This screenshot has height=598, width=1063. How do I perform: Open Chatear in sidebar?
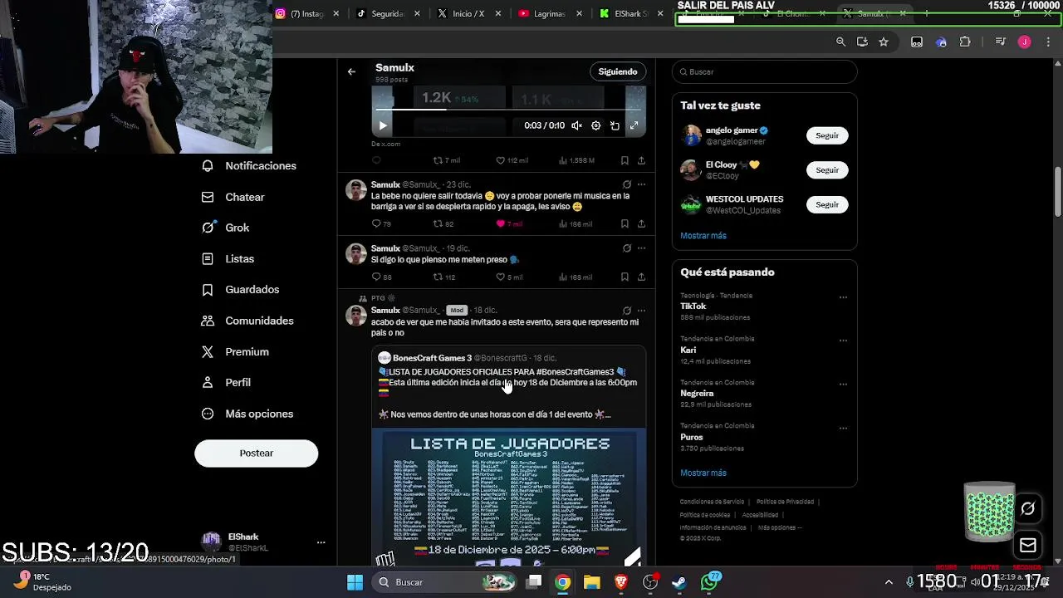click(x=233, y=197)
